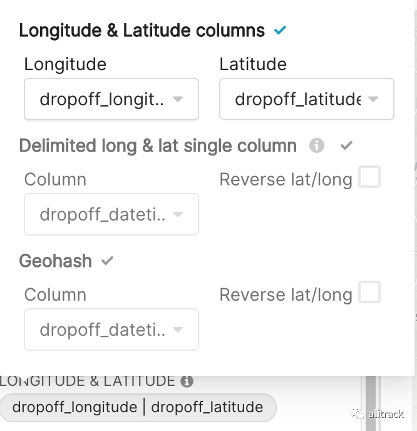The width and height of the screenshot is (417, 431).
Task: Open the Column dropdown under Geohash
Action: (103, 330)
